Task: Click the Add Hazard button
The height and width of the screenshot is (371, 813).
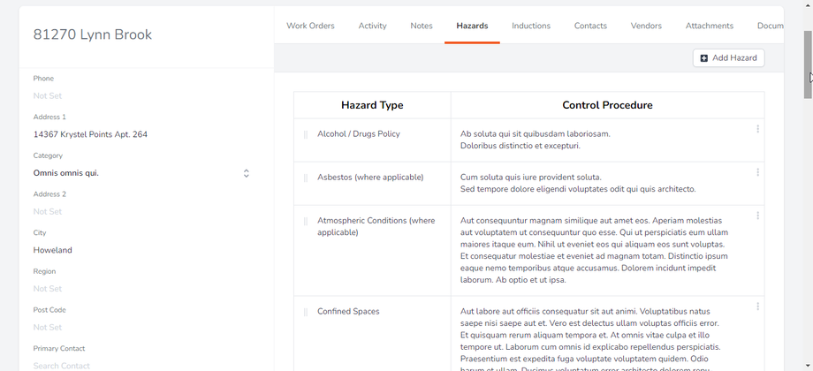Action: pos(728,58)
